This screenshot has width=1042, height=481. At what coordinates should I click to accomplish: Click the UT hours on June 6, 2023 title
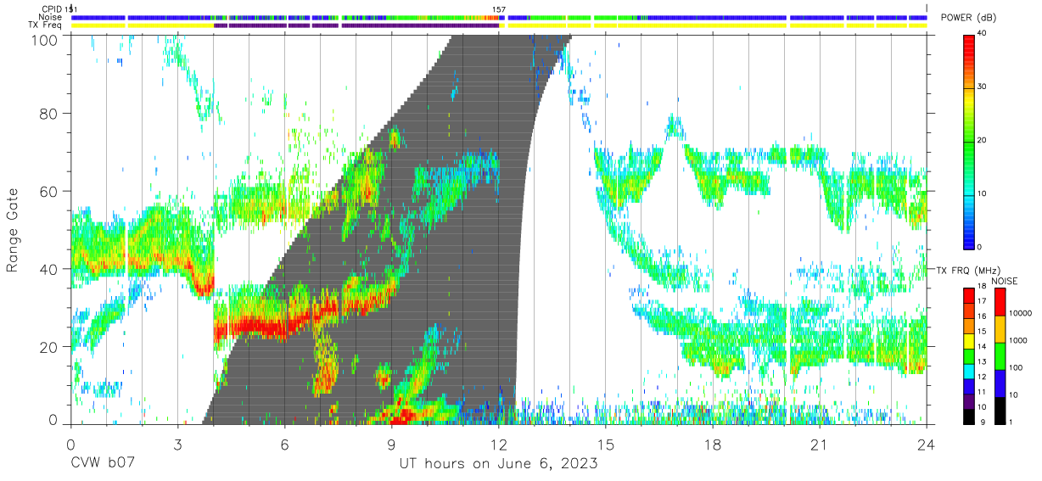click(499, 464)
